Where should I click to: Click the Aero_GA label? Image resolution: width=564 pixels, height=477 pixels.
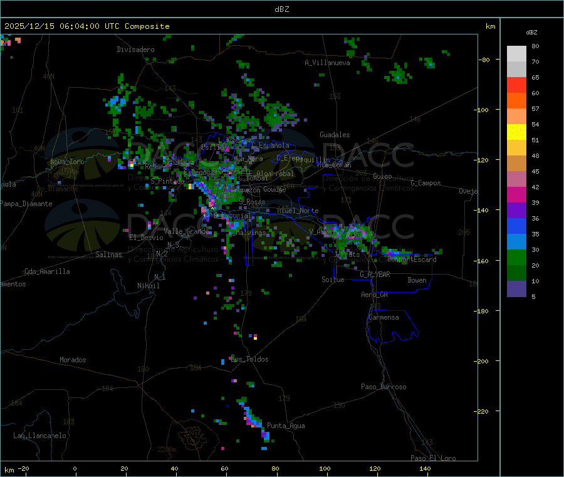(x=374, y=295)
